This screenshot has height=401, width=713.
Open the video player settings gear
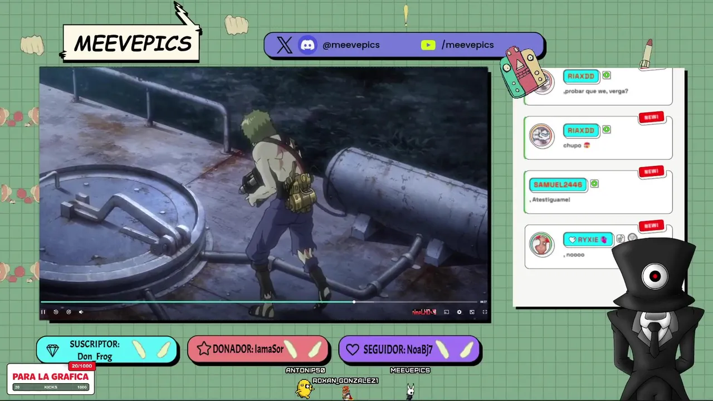pos(459,312)
